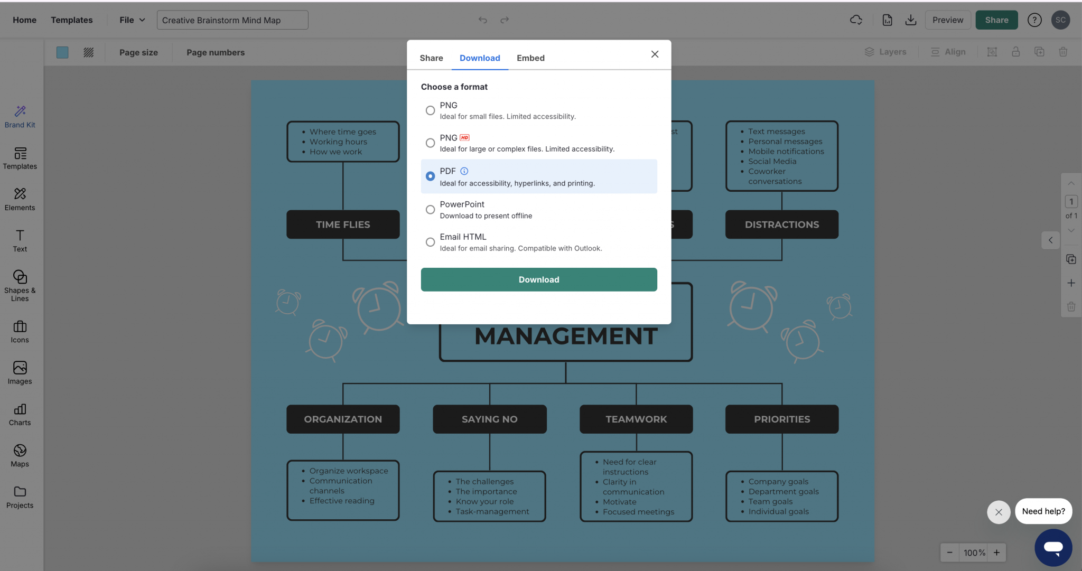Open the Elements sidebar panel
1082x571 pixels.
click(20, 199)
